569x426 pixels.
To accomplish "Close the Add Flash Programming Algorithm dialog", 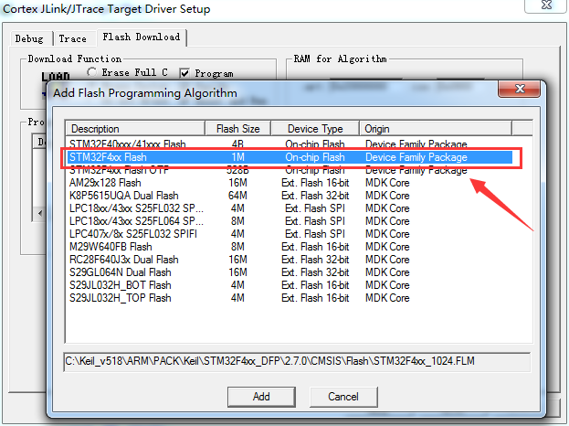I will pyautogui.click(x=520, y=89).
